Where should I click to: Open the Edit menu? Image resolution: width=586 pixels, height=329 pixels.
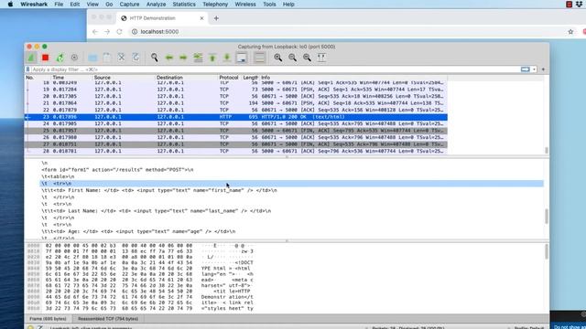(x=75, y=4)
